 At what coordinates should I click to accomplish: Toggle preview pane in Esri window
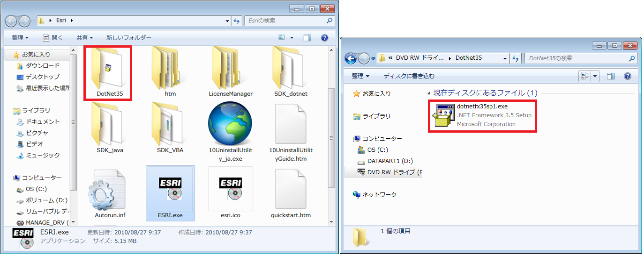pos(307,38)
